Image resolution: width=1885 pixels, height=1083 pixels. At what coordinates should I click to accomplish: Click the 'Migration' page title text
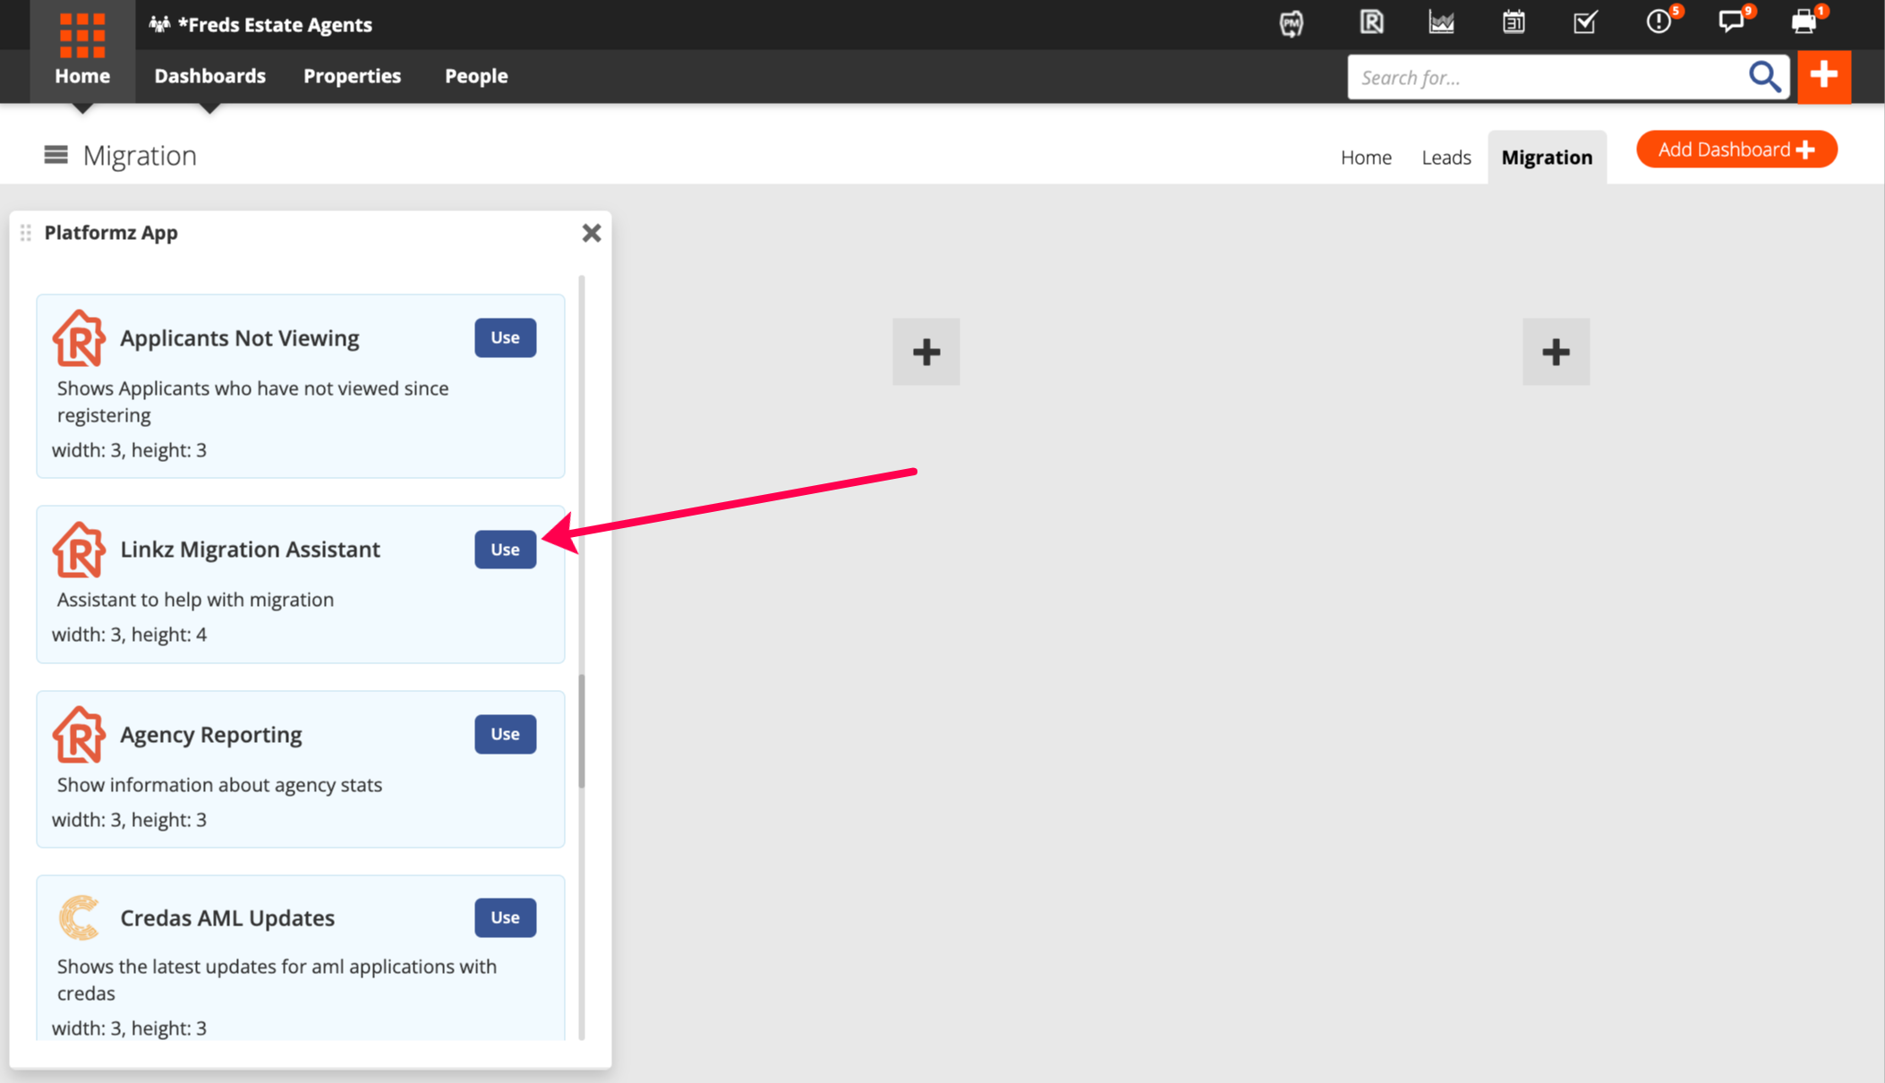pyautogui.click(x=140, y=156)
